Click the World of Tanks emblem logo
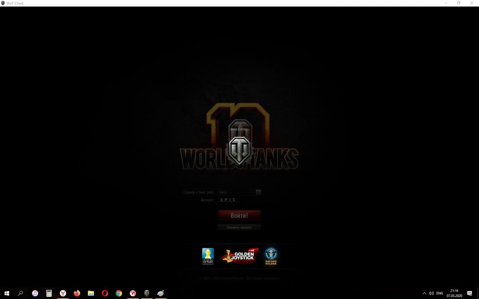479x299 pixels. point(239,150)
